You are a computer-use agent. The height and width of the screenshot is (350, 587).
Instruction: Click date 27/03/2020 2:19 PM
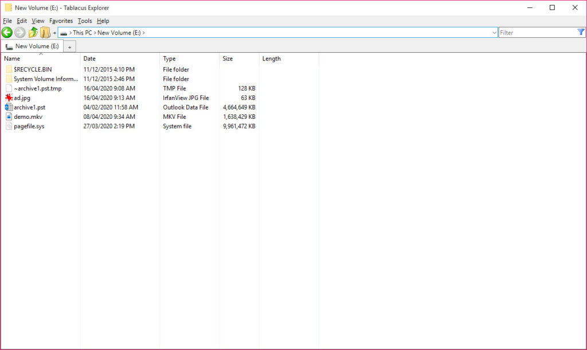click(x=109, y=126)
